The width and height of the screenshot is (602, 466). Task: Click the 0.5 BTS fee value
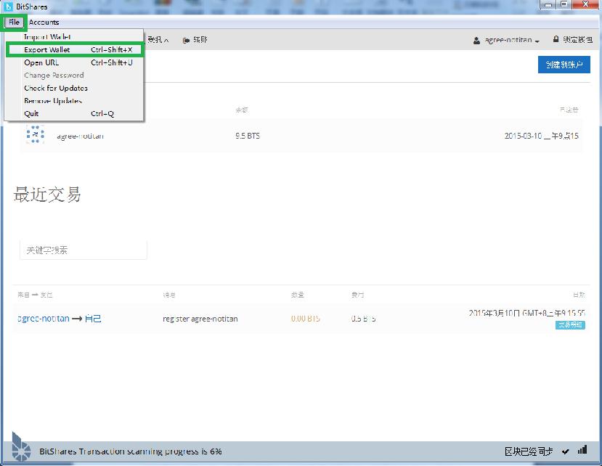[x=363, y=319]
